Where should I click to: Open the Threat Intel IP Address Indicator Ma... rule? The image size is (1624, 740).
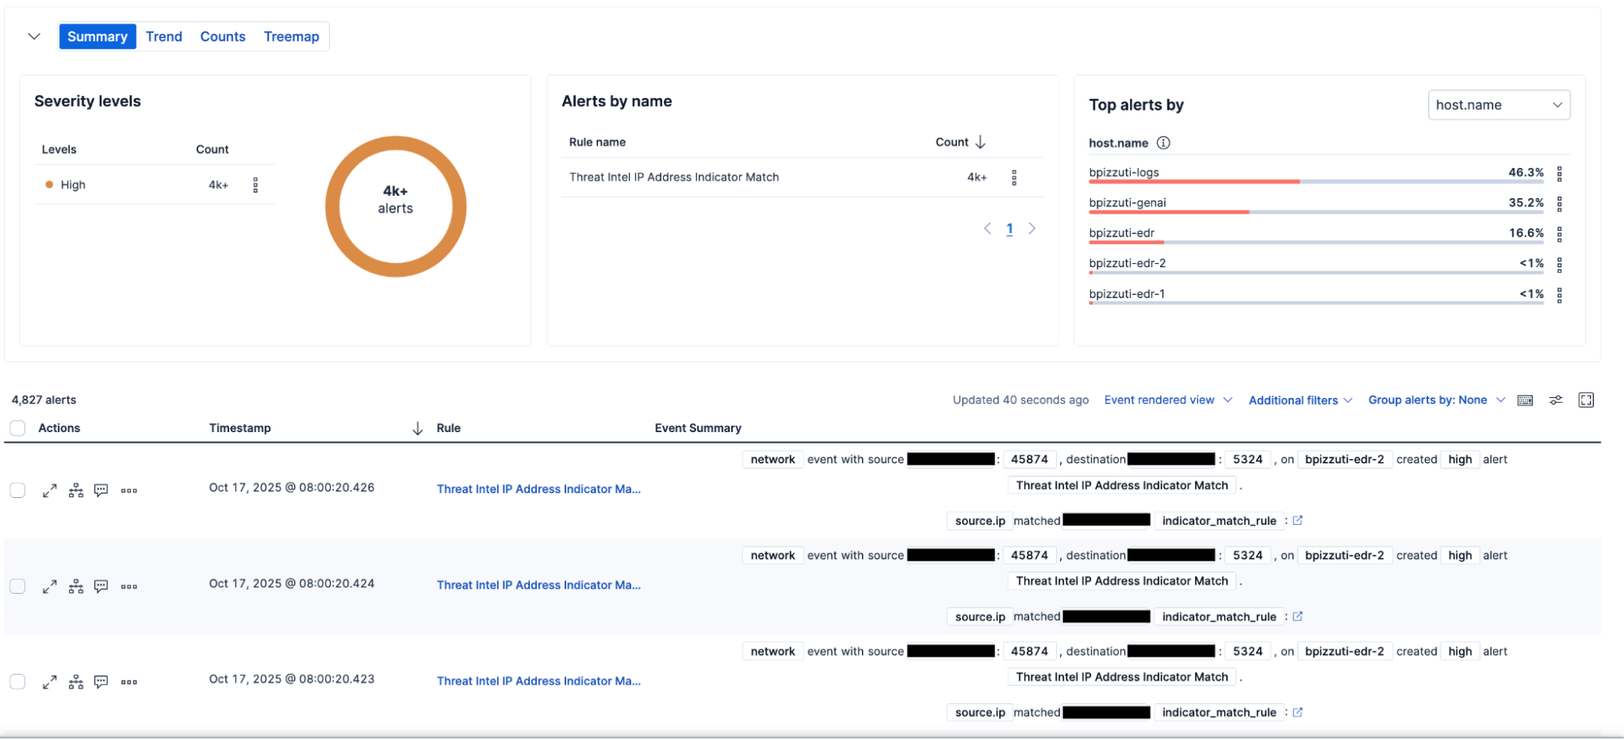coord(539,488)
